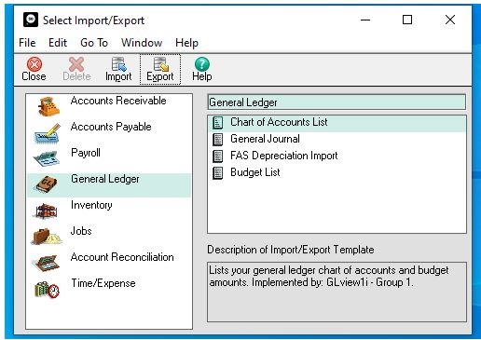This screenshot has height=340, width=481.
Task: Open the Edit menu
Action: (58, 43)
